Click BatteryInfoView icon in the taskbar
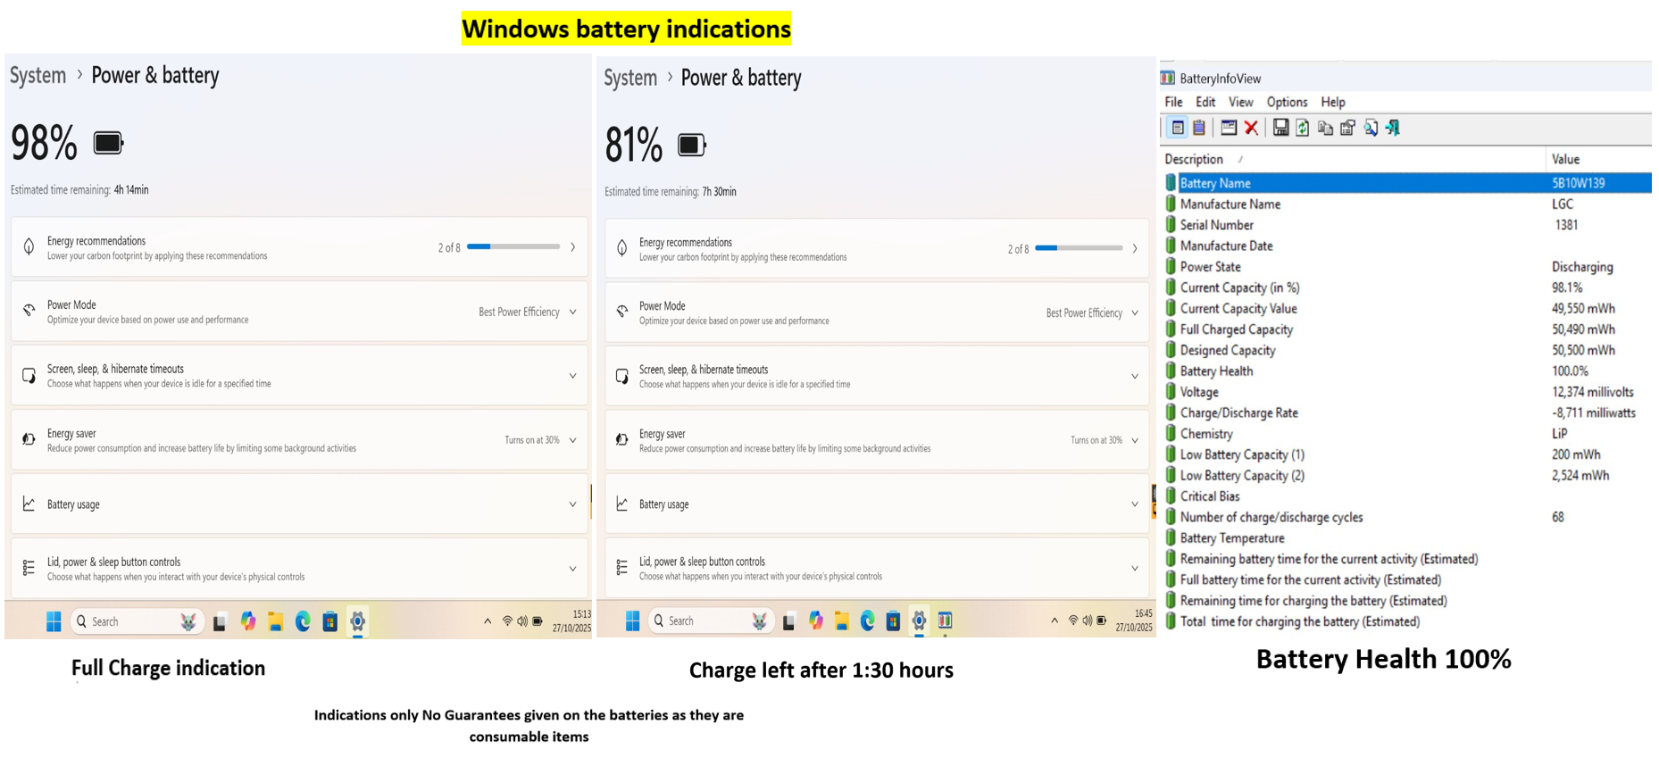Image resolution: width=1659 pixels, height=758 pixels. click(945, 621)
